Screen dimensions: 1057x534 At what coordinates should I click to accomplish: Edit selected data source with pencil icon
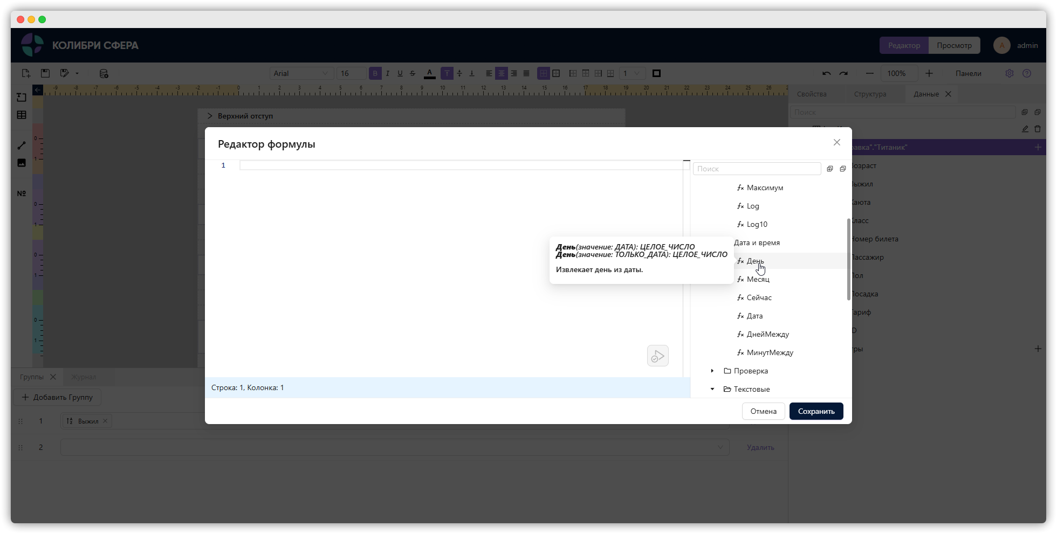(1025, 129)
